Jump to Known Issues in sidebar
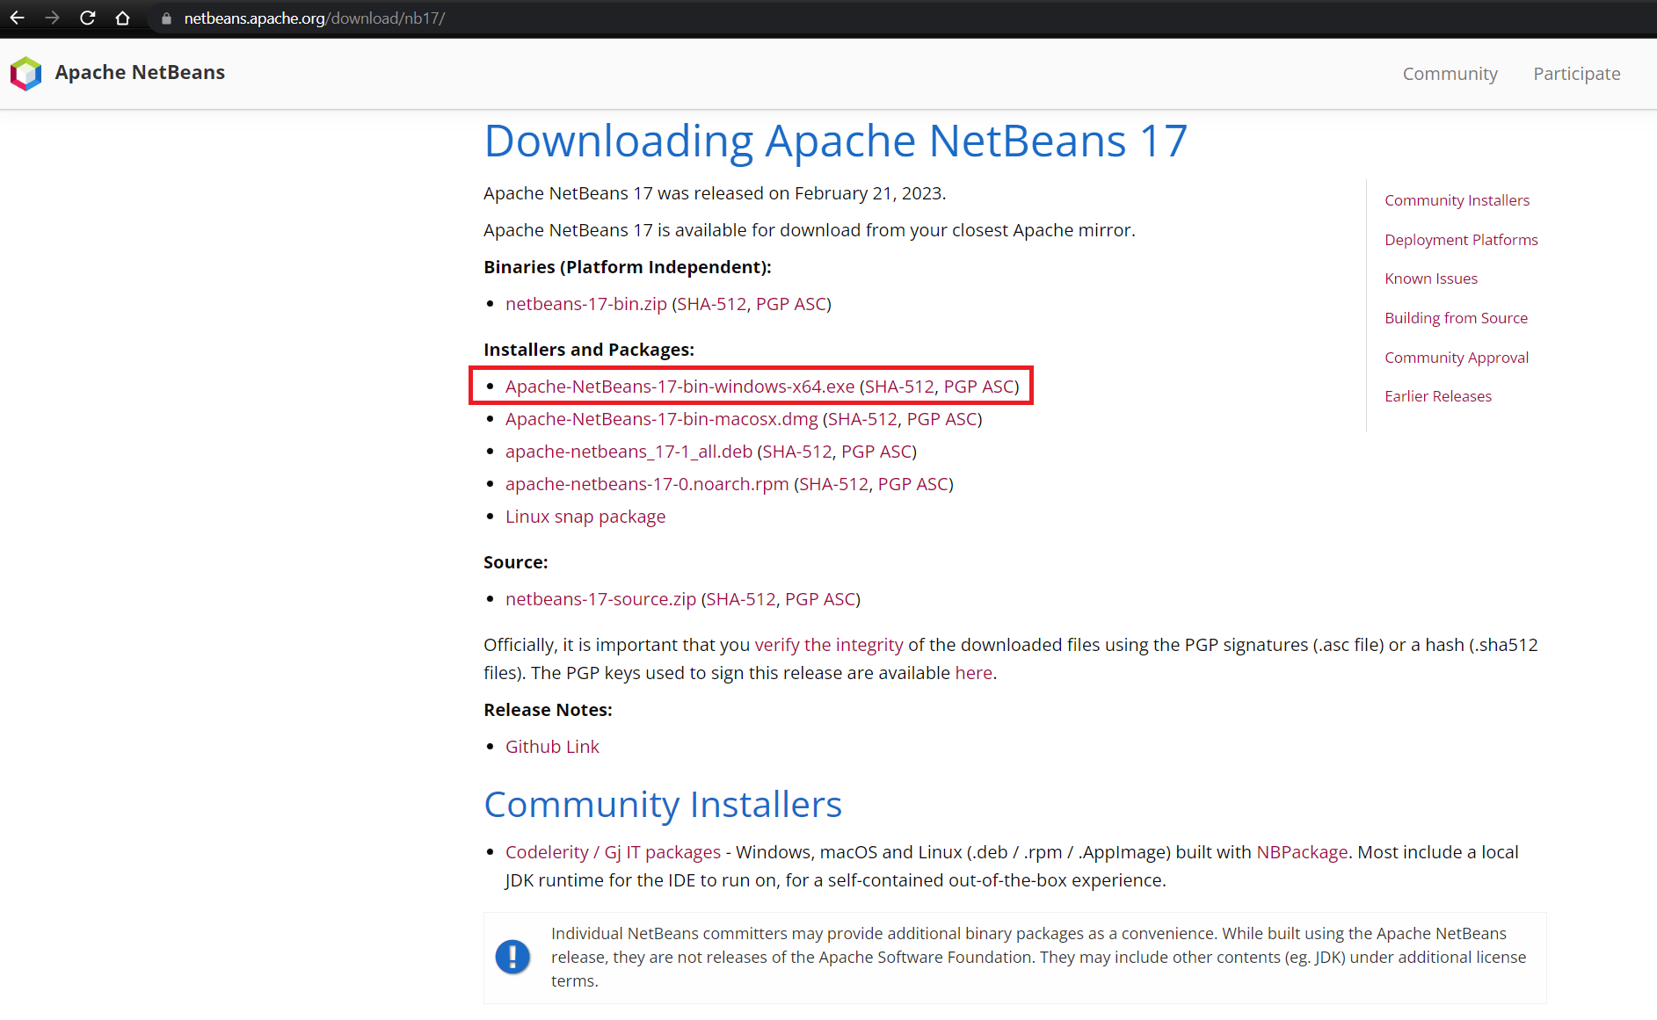Viewport: 1657px width, 1020px height. (x=1430, y=279)
